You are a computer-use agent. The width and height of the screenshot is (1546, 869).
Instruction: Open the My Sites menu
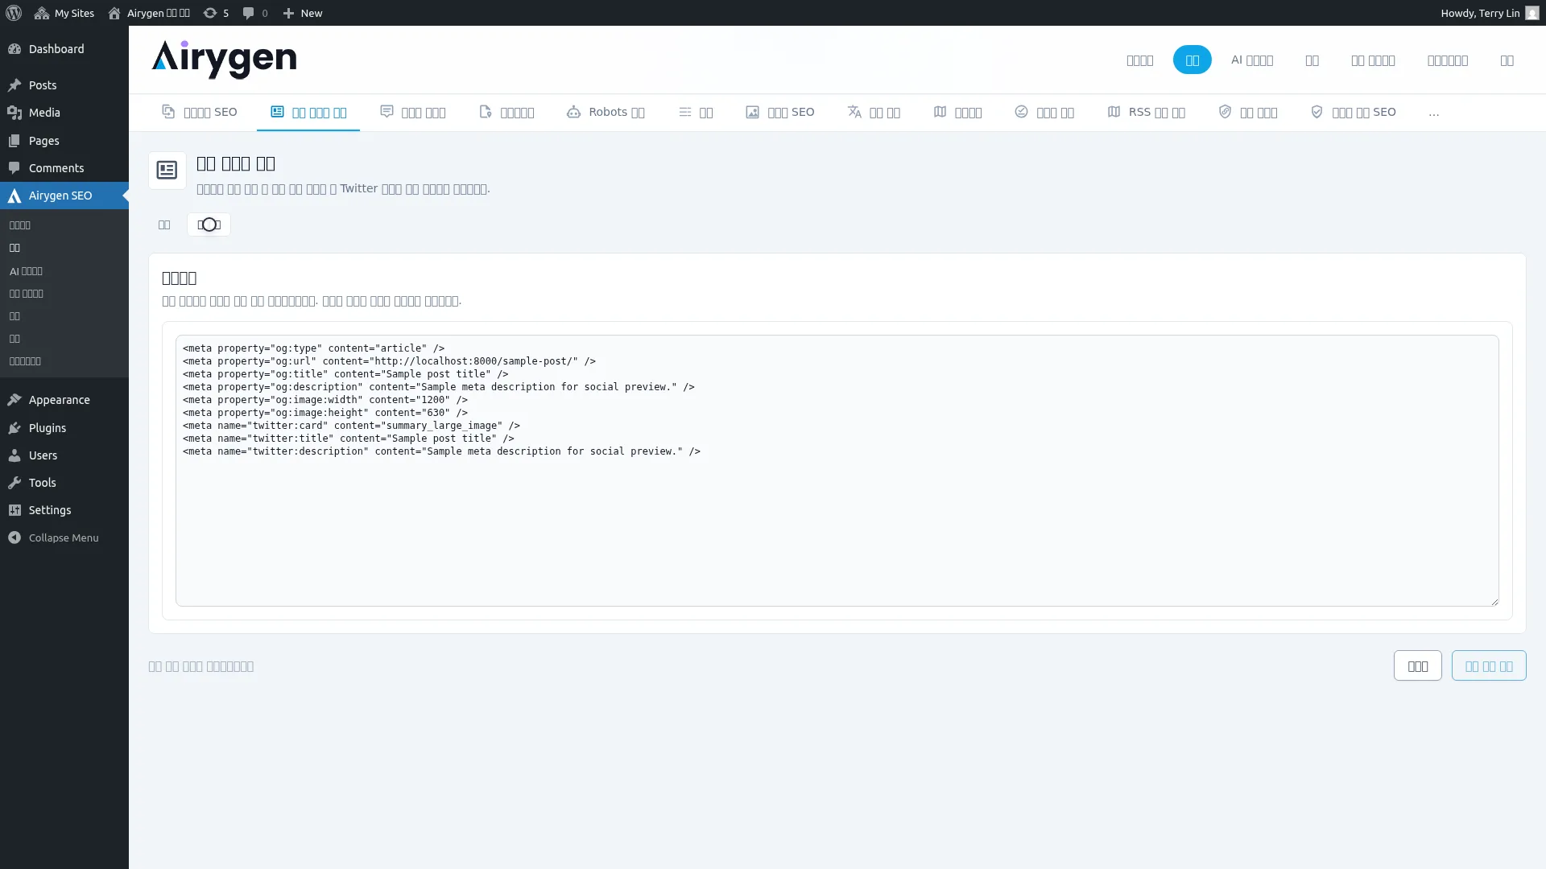click(x=64, y=13)
